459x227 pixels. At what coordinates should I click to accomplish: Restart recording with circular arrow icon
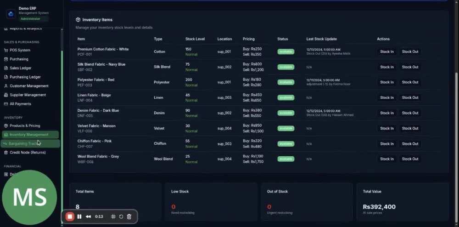click(x=121, y=217)
